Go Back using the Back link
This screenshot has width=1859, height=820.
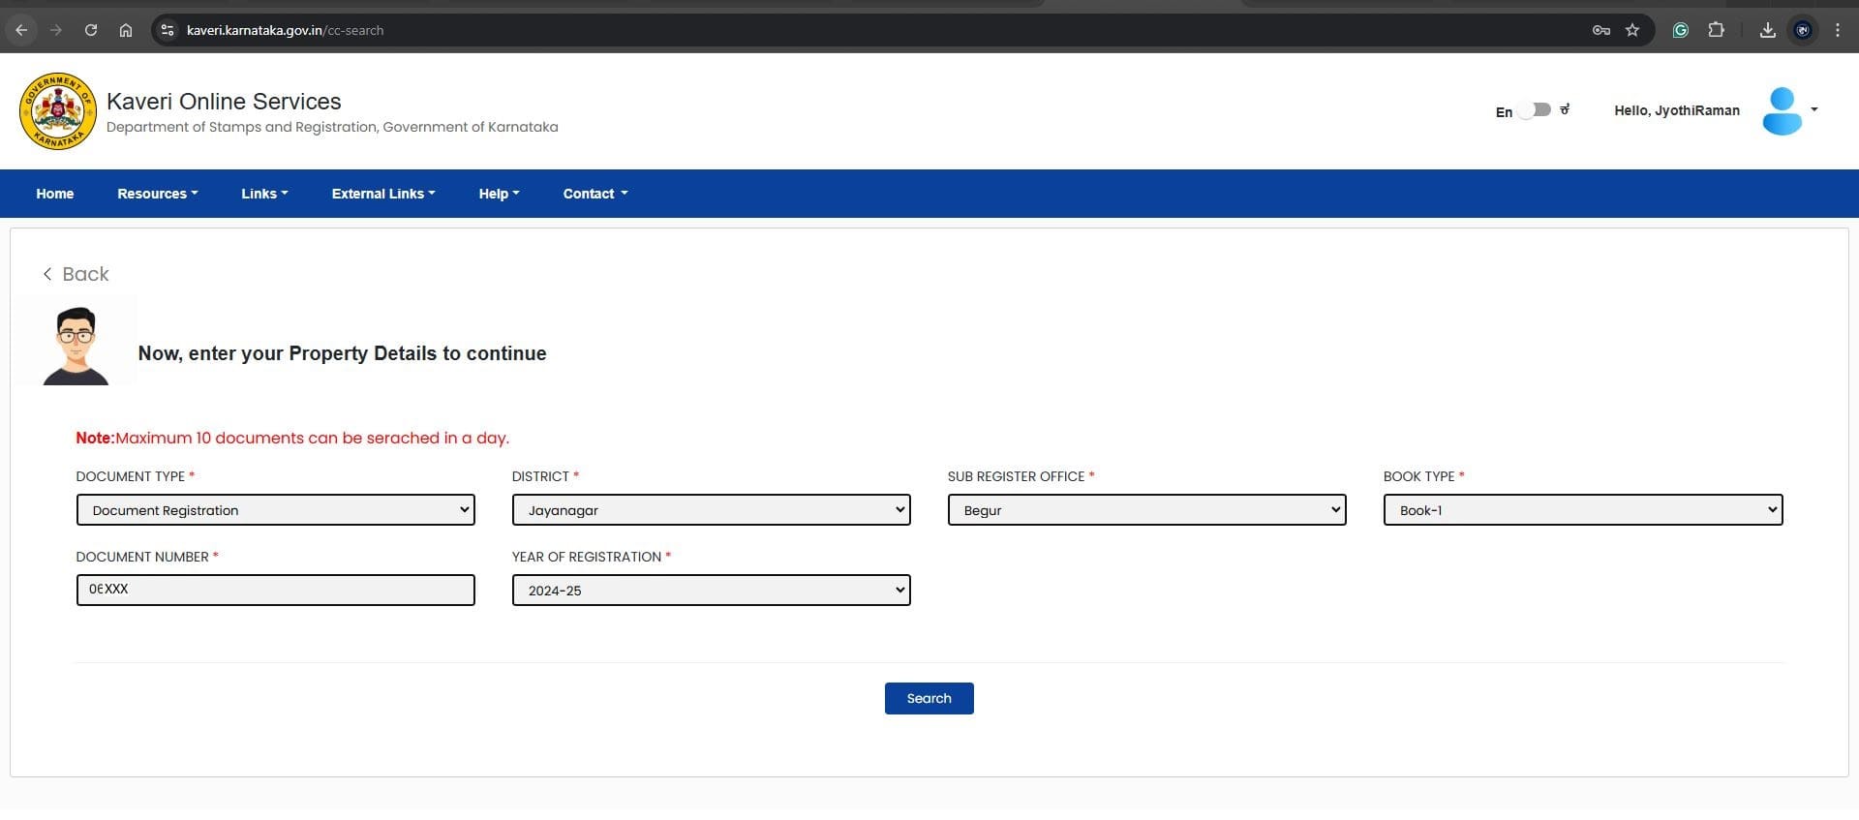tap(76, 274)
